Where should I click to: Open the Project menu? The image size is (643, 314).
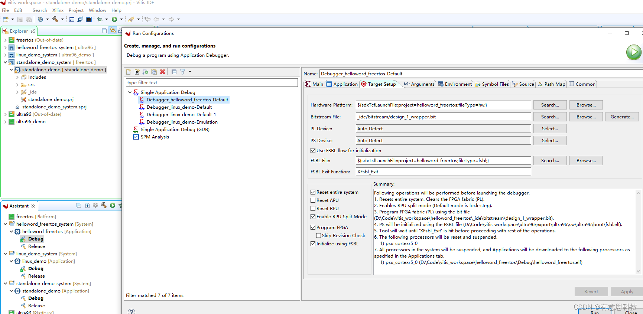[76, 10]
